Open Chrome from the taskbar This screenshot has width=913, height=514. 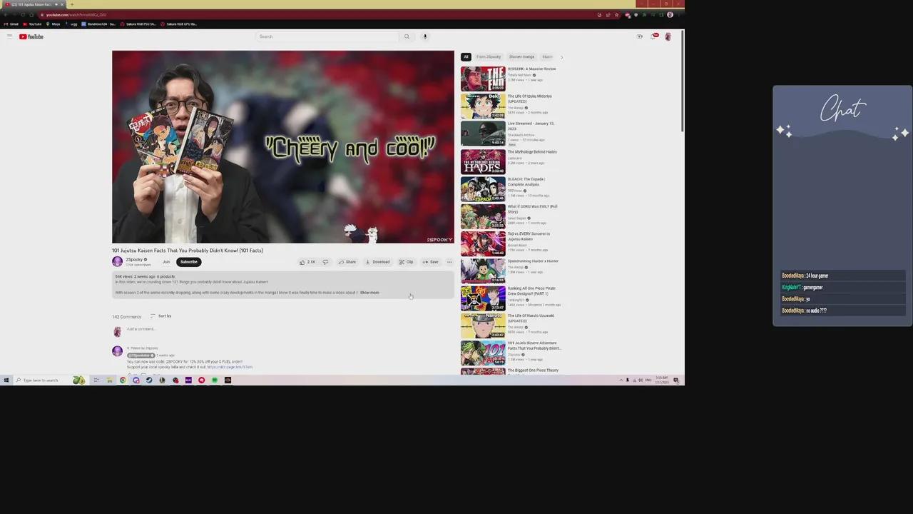pos(123,381)
